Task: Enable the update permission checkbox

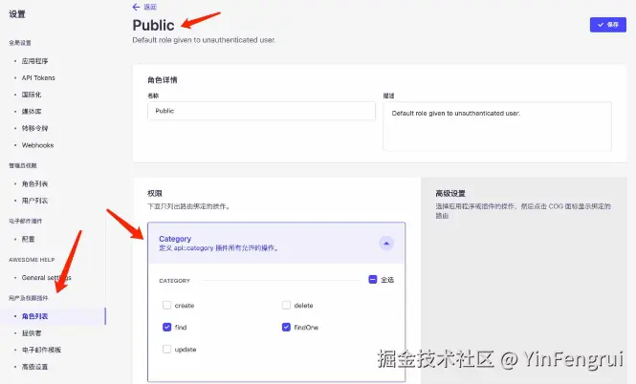Action: pos(166,349)
